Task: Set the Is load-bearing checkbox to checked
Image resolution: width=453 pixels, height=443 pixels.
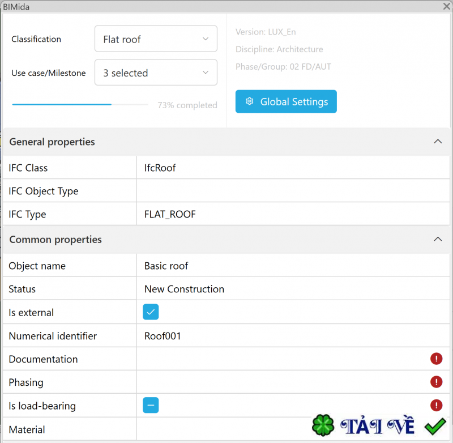Action: pyautogui.click(x=150, y=406)
